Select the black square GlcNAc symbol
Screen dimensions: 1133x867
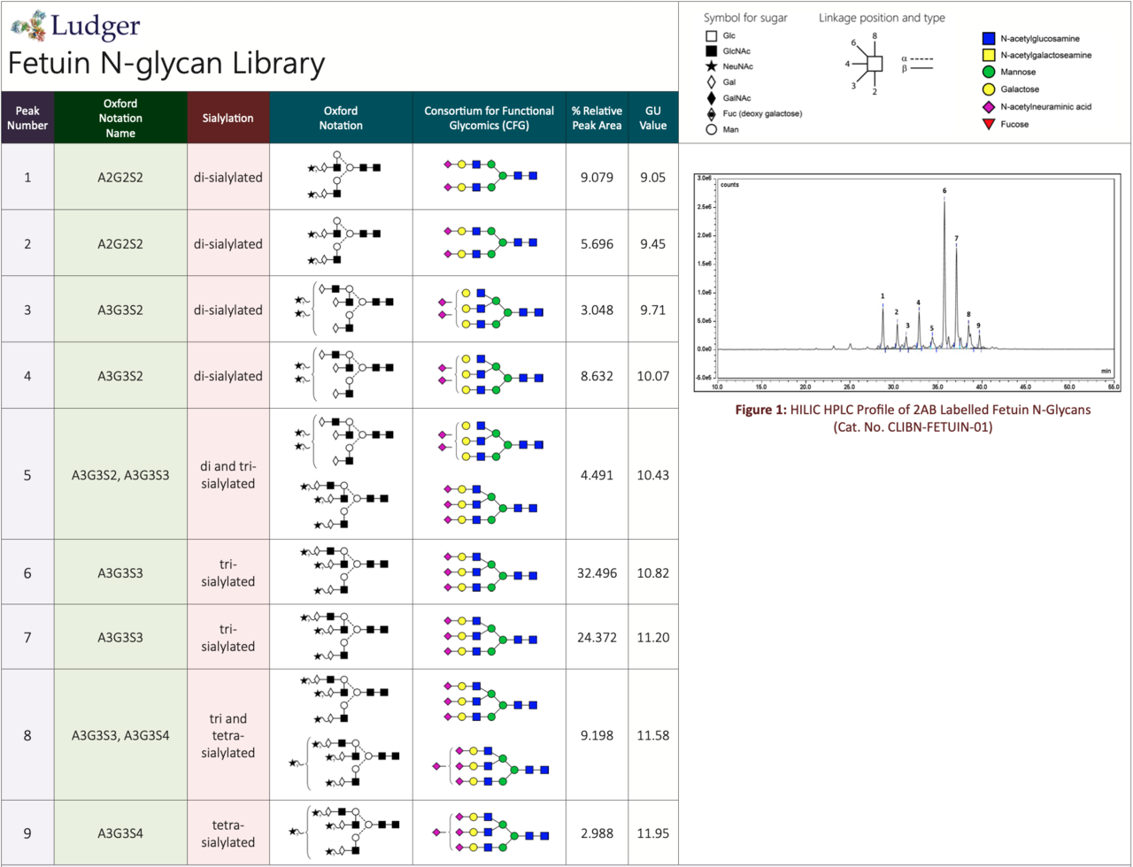[711, 51]
